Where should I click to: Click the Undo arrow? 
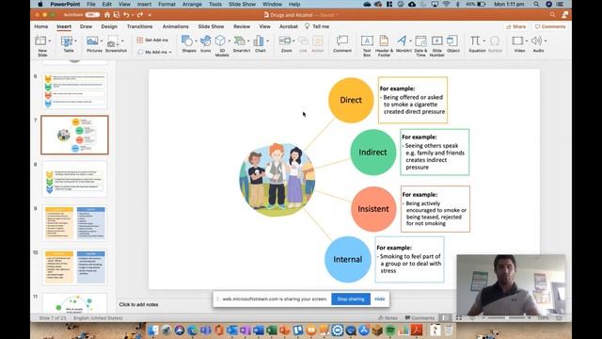click(x=126, y=15)
